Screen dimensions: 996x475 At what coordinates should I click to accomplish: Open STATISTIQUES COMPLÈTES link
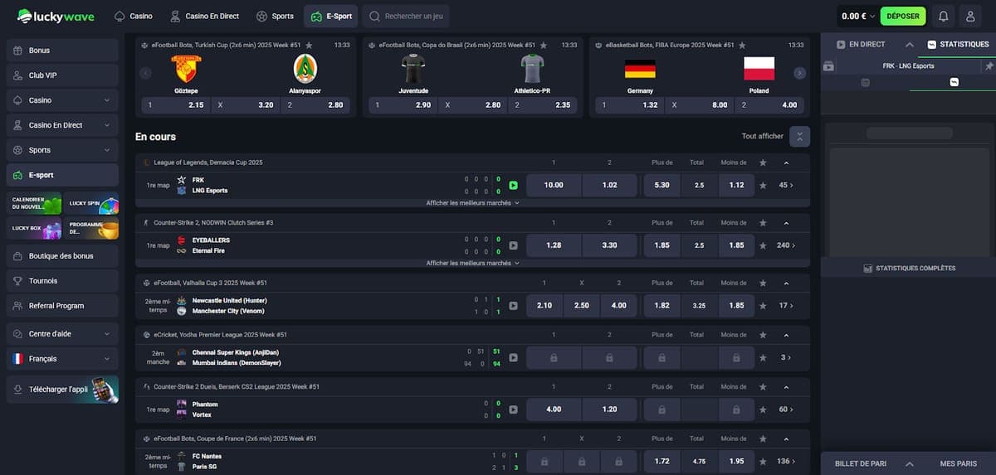(x=909, y=268)
